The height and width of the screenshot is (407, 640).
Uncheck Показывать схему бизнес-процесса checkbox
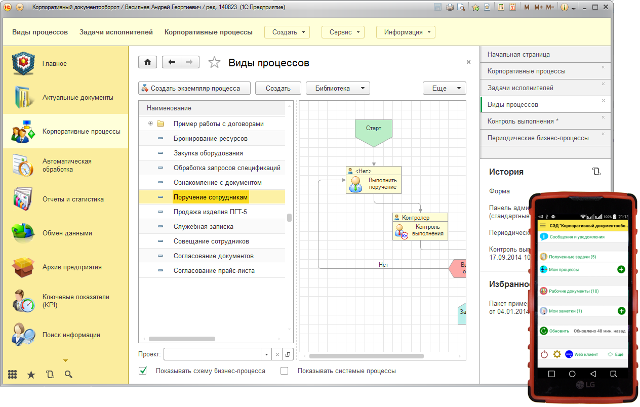click(143, 371)
